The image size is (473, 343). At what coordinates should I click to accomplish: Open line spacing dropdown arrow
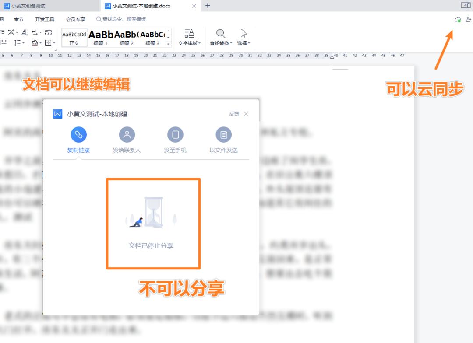(23, 43)
